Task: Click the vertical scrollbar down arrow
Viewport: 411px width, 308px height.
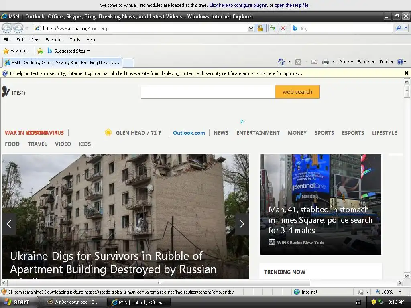Action: [x=407, y=276]
